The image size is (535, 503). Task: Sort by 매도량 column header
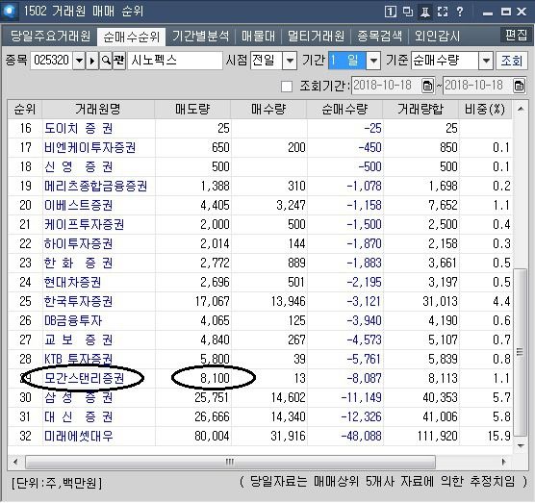coord(192,110)
